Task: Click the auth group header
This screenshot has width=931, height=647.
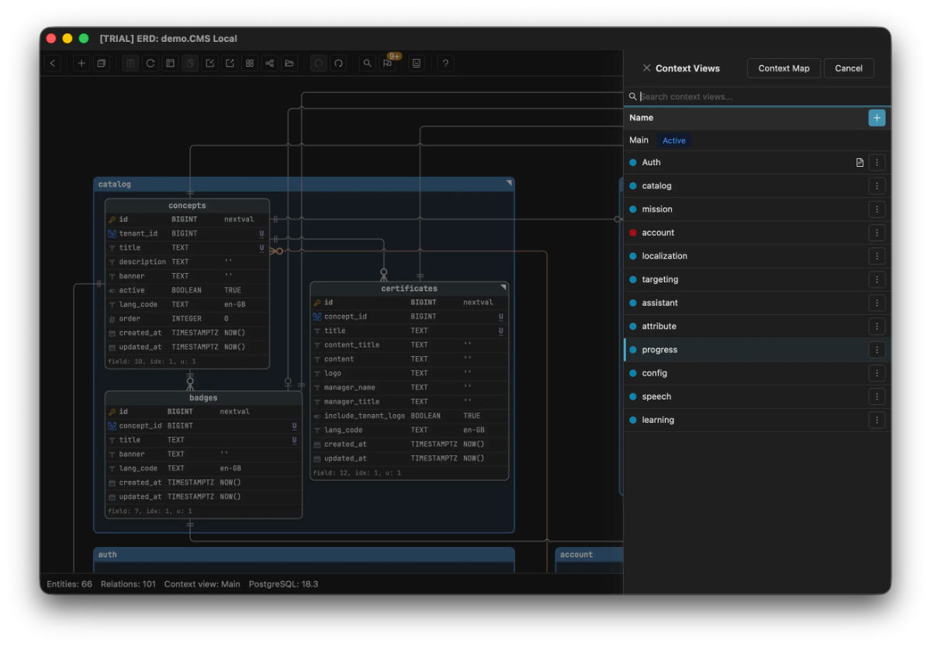Action: click(x=304, y=555)
